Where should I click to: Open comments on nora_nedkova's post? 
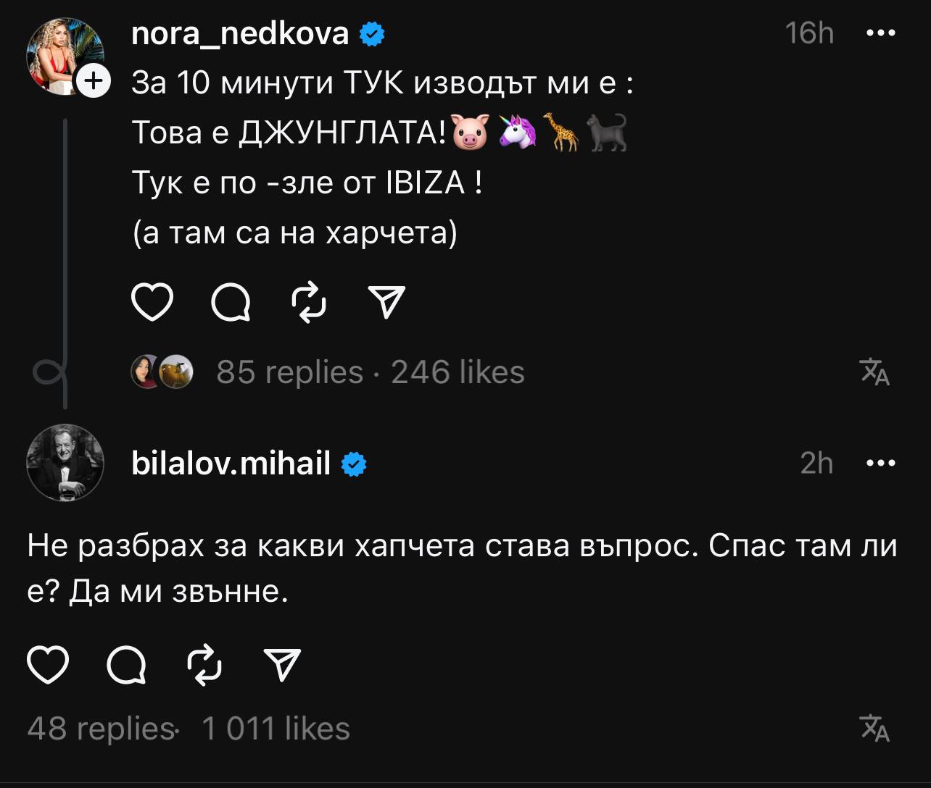click(231, 302)
